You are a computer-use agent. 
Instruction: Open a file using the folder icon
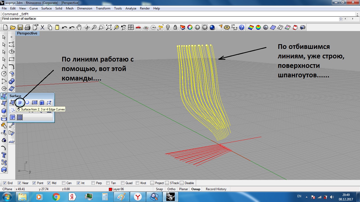[x=12, y=27]
